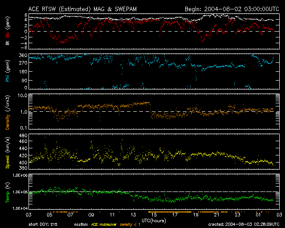This screenshot has height=228, width=285.
Task: Click the 'UTC(hours)' x-axis label
Action: coord(154,221)
